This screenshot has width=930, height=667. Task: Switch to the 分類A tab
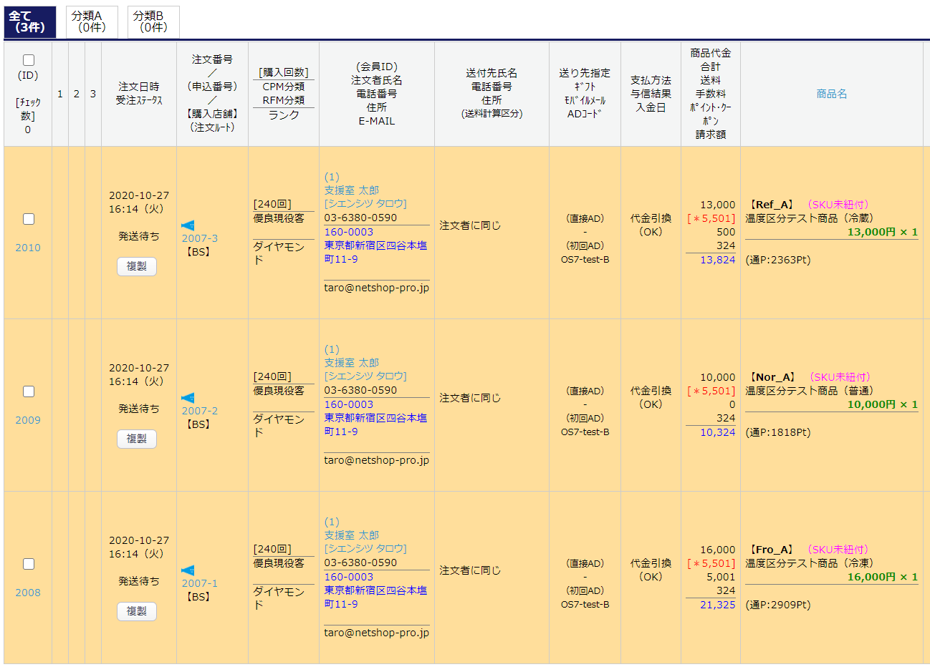coord(92,21)
